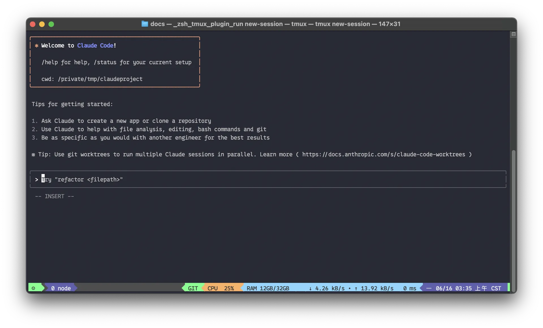Image resolution: width=543 pixels, height=328 pixels.
Task: Click the 'CST' timezone label
Action: pos(496,288)
